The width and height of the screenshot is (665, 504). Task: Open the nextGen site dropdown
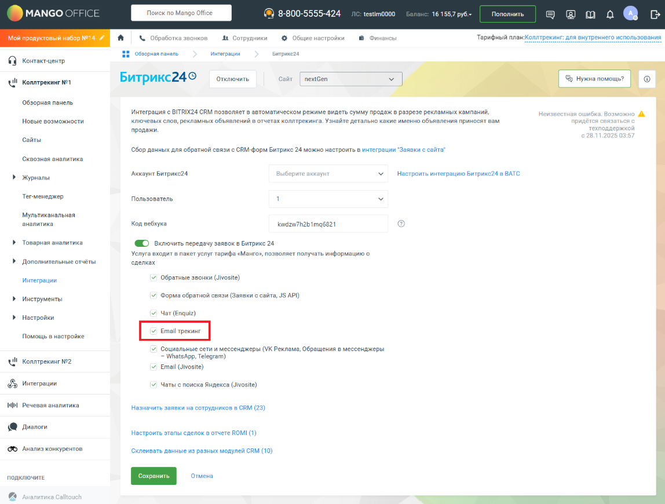pos(350,79)
